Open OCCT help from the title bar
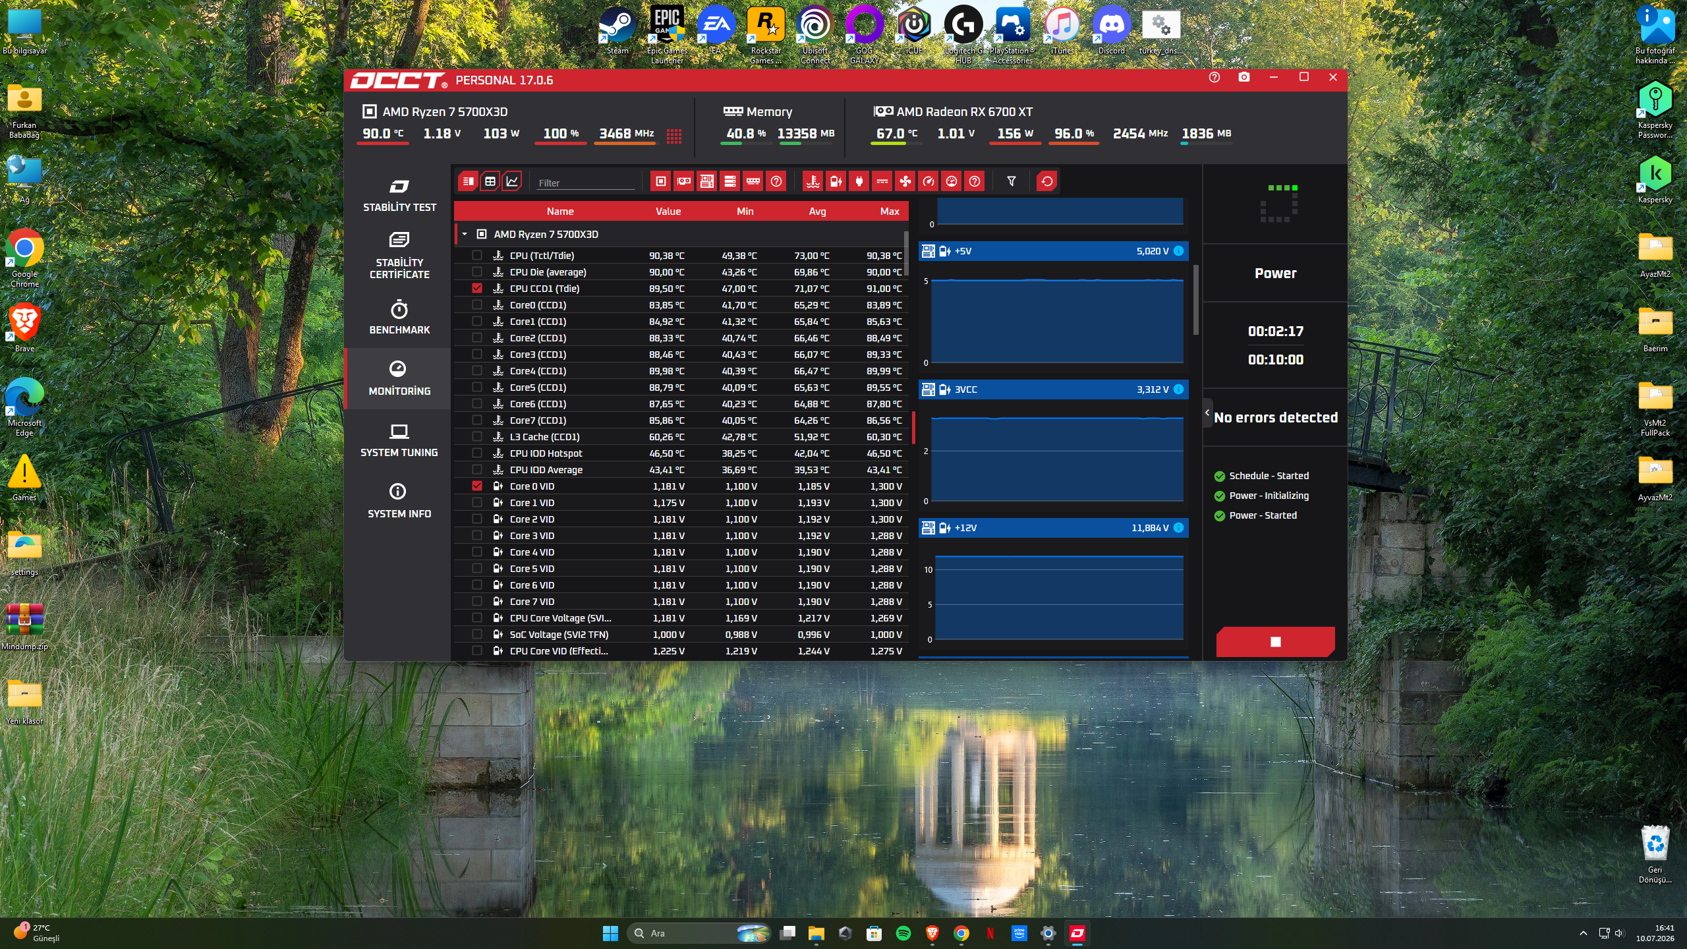The height and width of the screenshot is (949, 1687). 1215,78
